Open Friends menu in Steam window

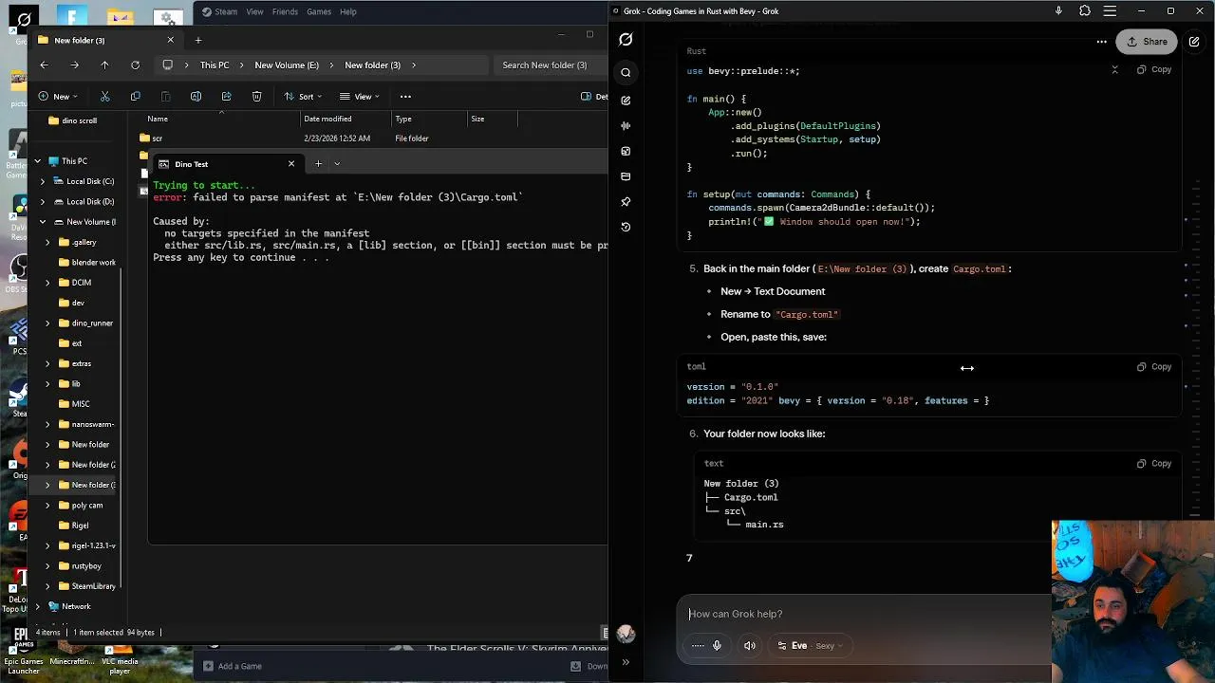pos(285,11)
